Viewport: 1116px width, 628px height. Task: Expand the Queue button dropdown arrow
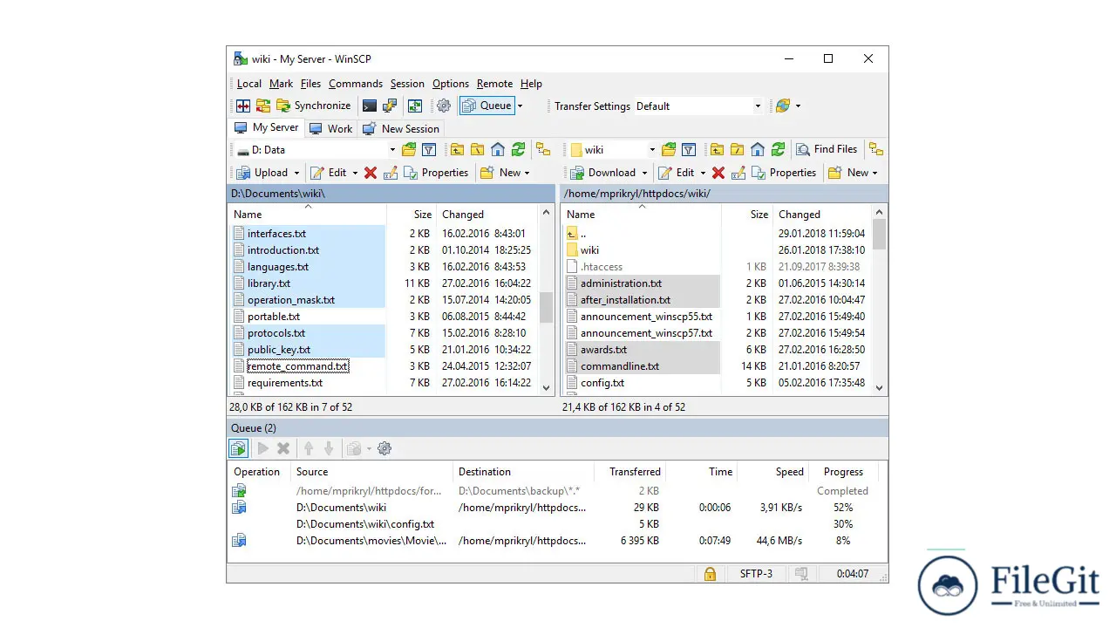[520, 106]
